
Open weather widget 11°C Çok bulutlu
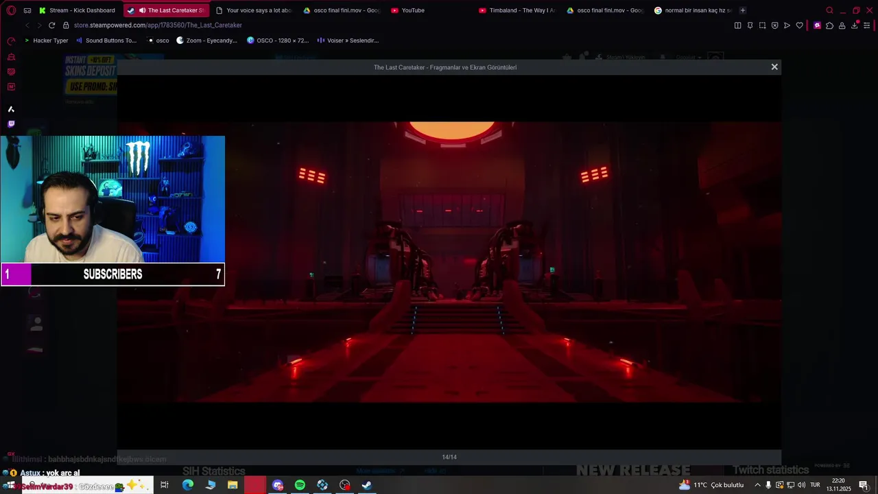click(x=711, y=485)
